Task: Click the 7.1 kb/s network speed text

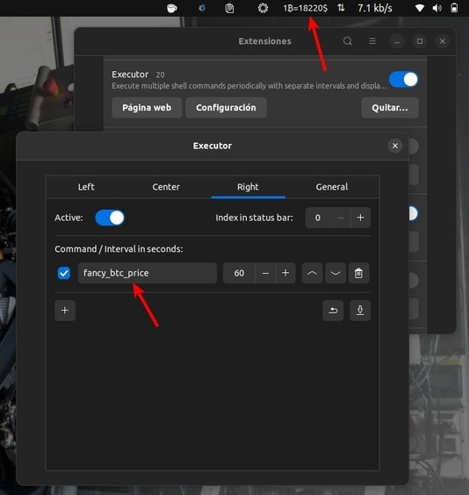Action: (x=375, y=8)
